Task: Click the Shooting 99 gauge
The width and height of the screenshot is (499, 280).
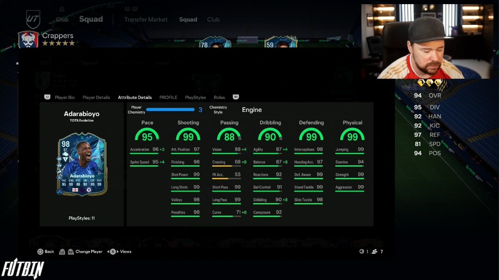Action: pyautogui.click(x=188, y=134)
